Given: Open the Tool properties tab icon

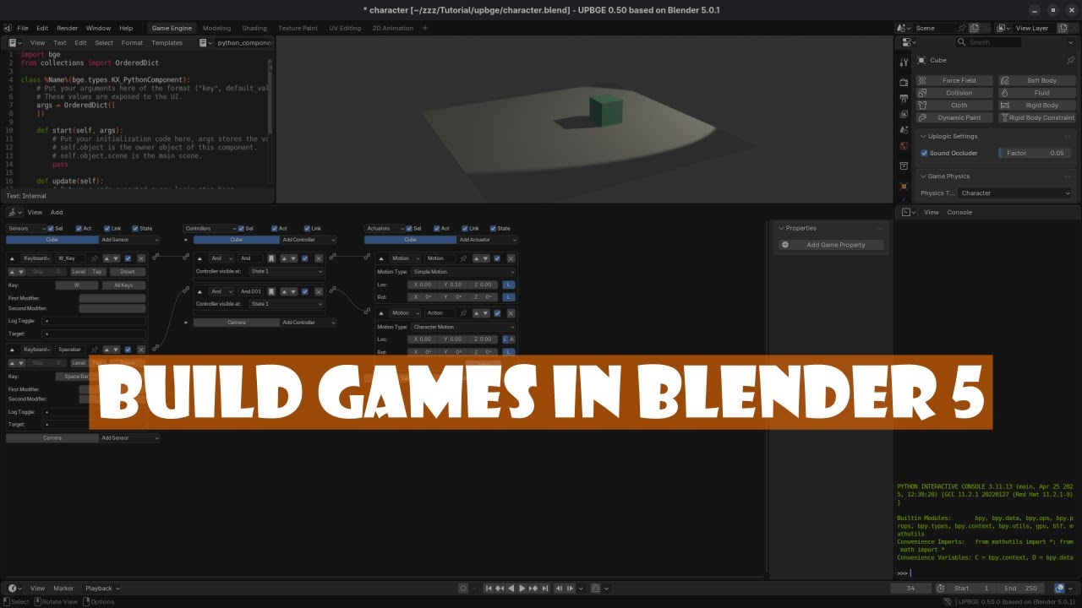Looking at the screenshot, I should 904,62.
